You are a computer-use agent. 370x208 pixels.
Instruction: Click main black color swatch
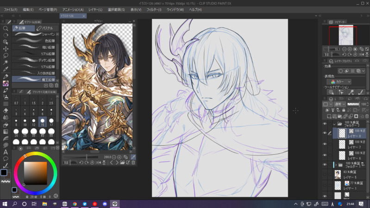4,172
